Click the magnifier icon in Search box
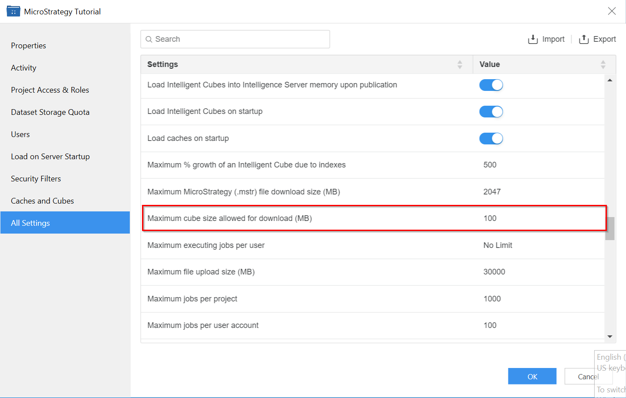Viewport: 626px width, 398px height. pos(149,39)
